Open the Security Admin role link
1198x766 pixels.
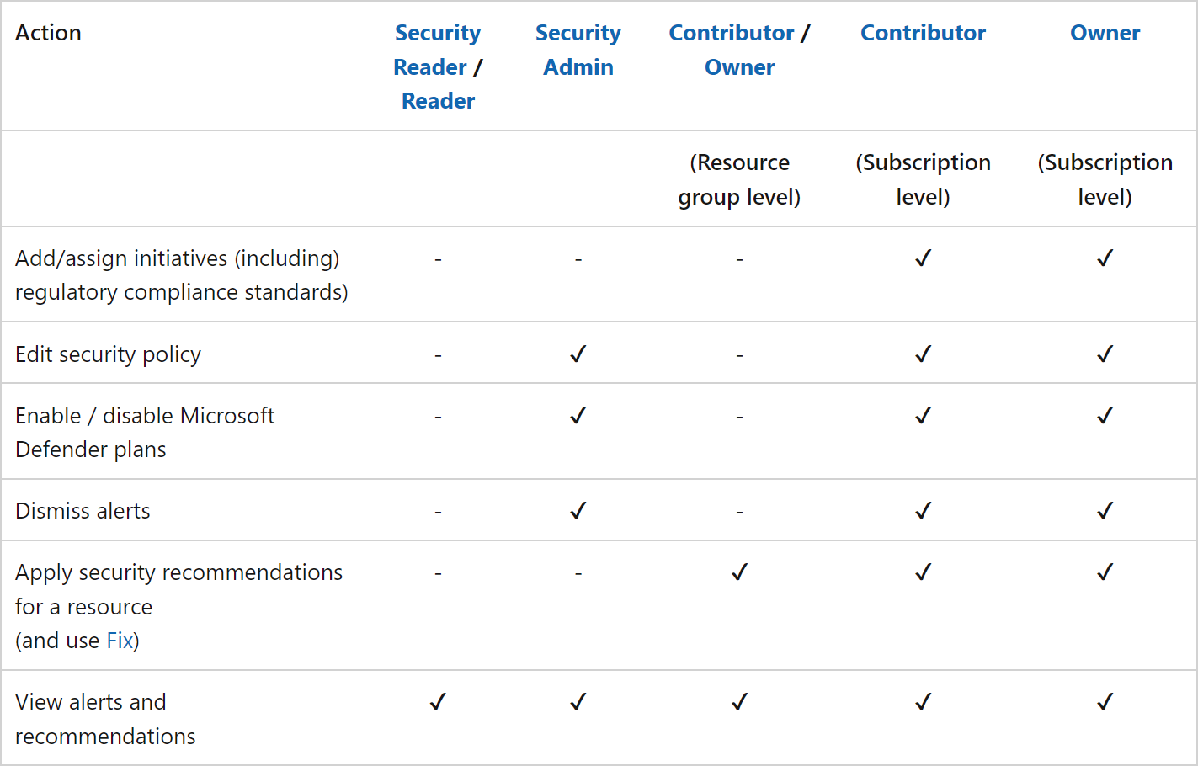tap(578, 50)
